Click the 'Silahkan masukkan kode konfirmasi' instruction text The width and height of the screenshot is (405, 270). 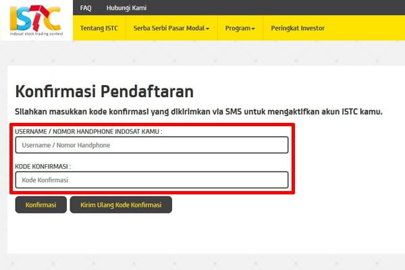[x=198, y=112]
